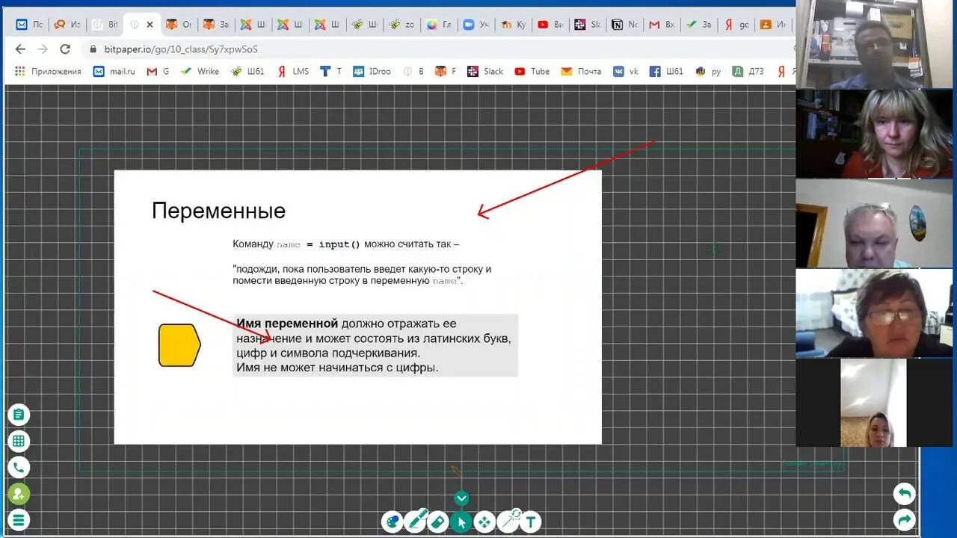Open the color palette tool

[392, 522]
